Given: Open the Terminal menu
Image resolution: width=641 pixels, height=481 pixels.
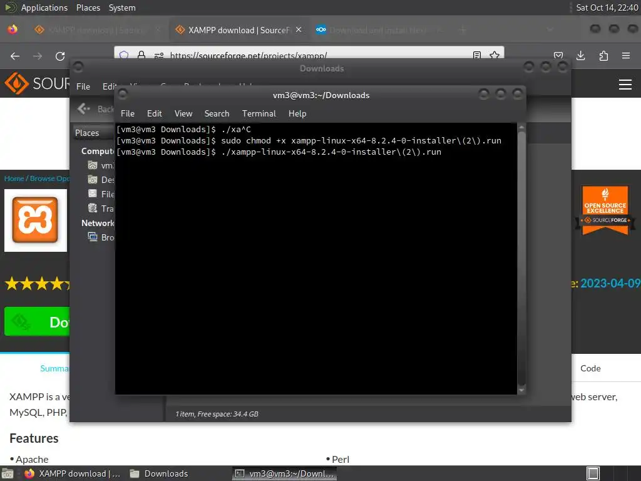Looking at the screenshot, I should tap(259, 113).
